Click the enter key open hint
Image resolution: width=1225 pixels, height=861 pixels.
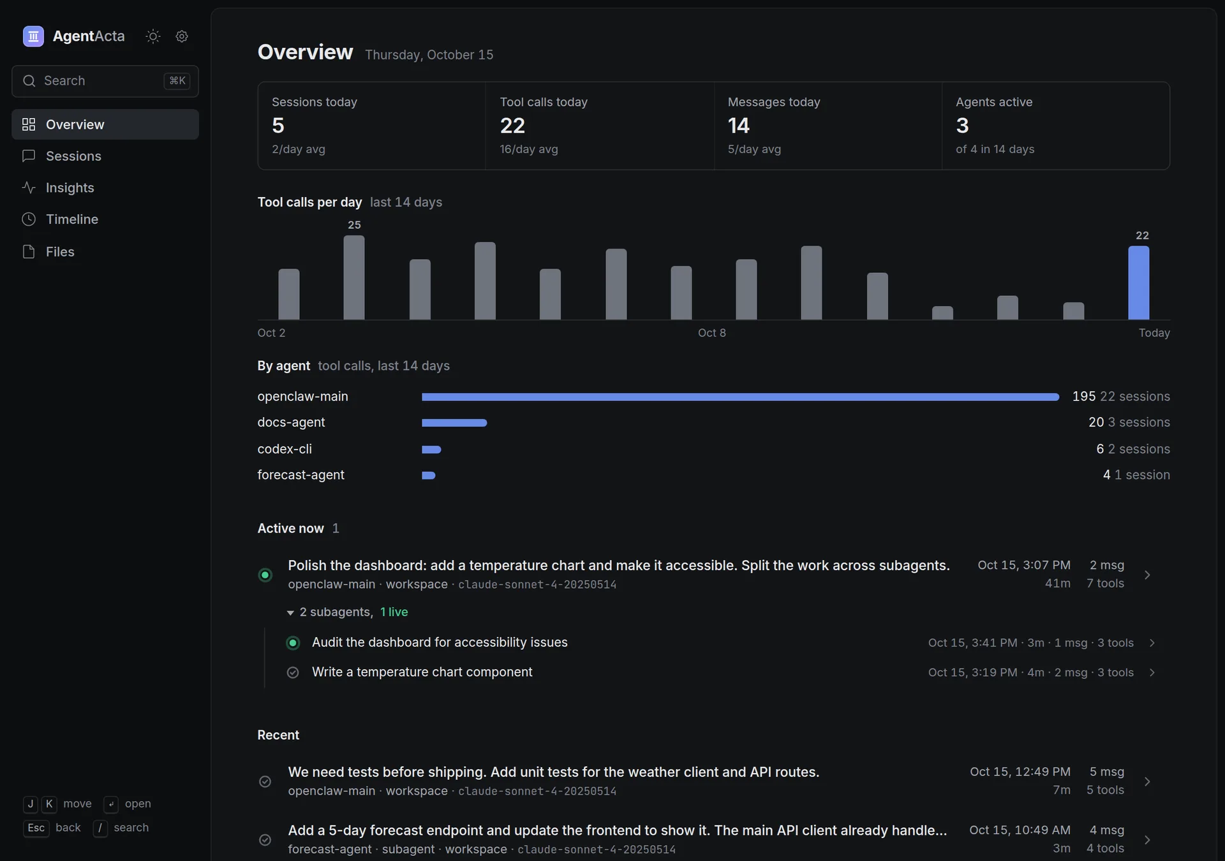[111, 804]
